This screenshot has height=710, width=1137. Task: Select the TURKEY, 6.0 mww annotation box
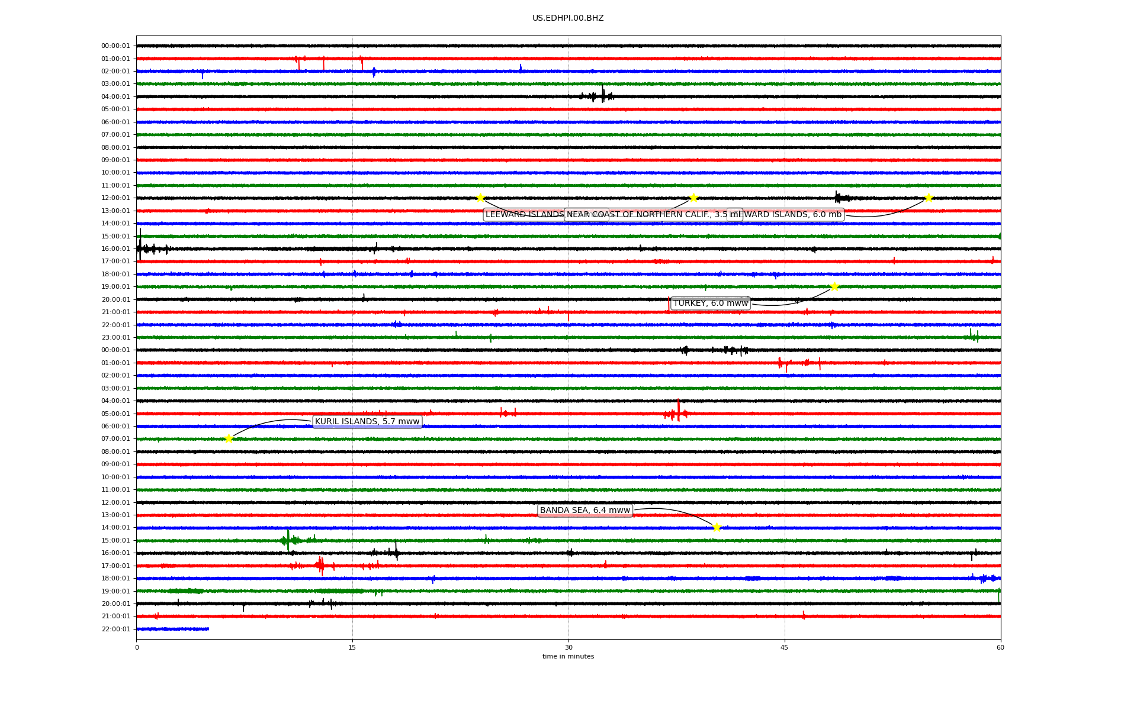coord(711,304)
